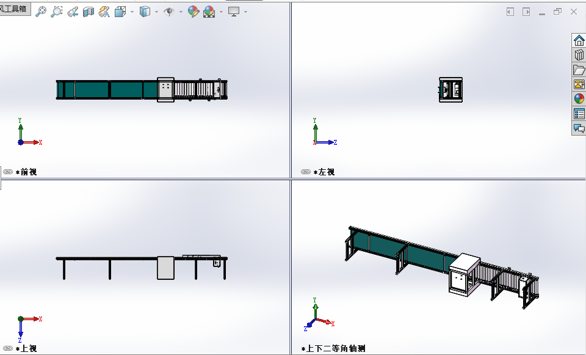
Task: Toggle link icon on the 上视 viewport
Action: pyautogui.click(x=8, y=348)
